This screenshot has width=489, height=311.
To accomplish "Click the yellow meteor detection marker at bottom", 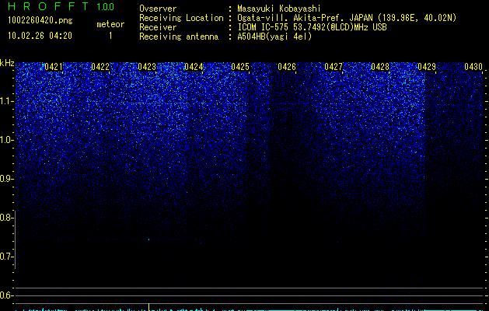I will pos(148,306).
